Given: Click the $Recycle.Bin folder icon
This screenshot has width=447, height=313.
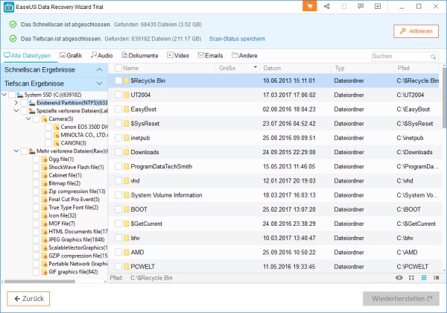Looking at the screenshot, I should click(127, 80).
